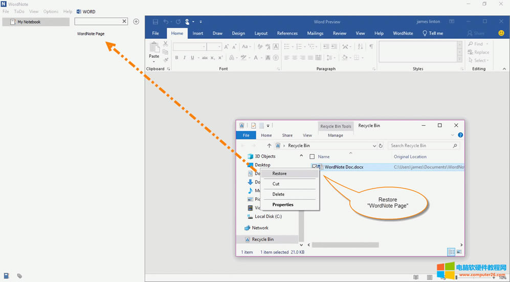
Task: Open the Explorer help question mark icon
Action: coord(460,135)
